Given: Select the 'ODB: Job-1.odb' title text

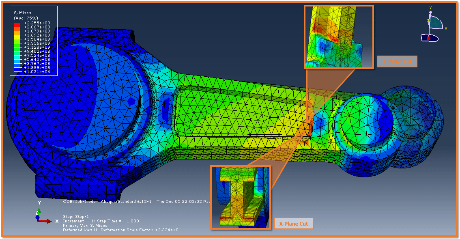Looking at the screenshot, I should (79, 201).
